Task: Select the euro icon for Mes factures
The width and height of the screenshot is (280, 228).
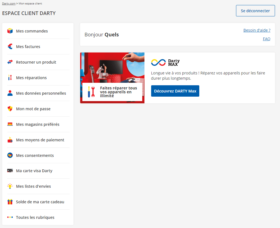Action: click(10, 47)
